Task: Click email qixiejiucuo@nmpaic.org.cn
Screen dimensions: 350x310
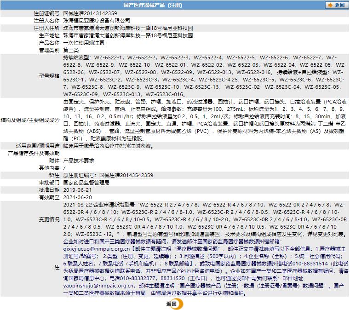Action: tap(97, 249)
